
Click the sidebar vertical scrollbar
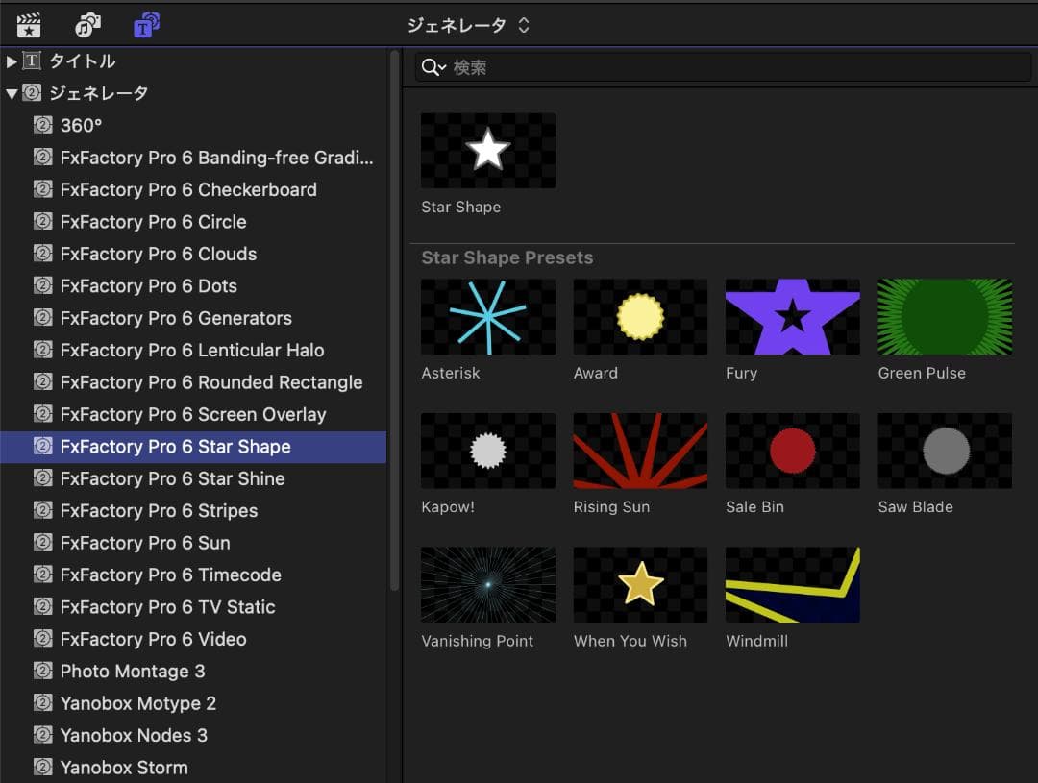click(x=394, y=317)
